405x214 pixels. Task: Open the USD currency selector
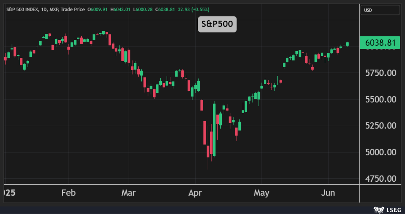coord(380,10)
